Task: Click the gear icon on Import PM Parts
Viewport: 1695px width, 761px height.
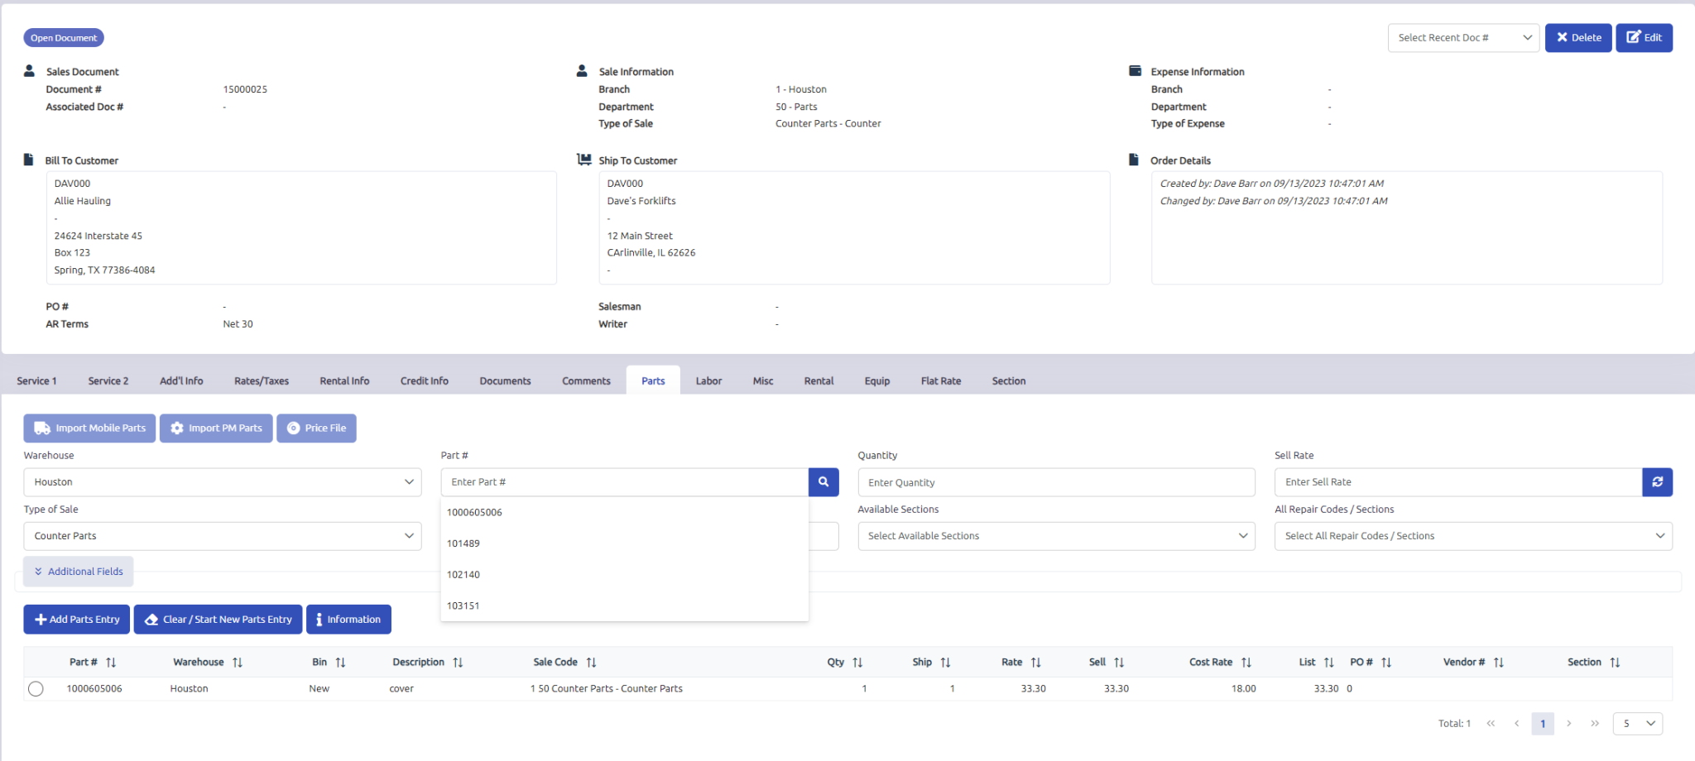Action: (x=176, y=428)
